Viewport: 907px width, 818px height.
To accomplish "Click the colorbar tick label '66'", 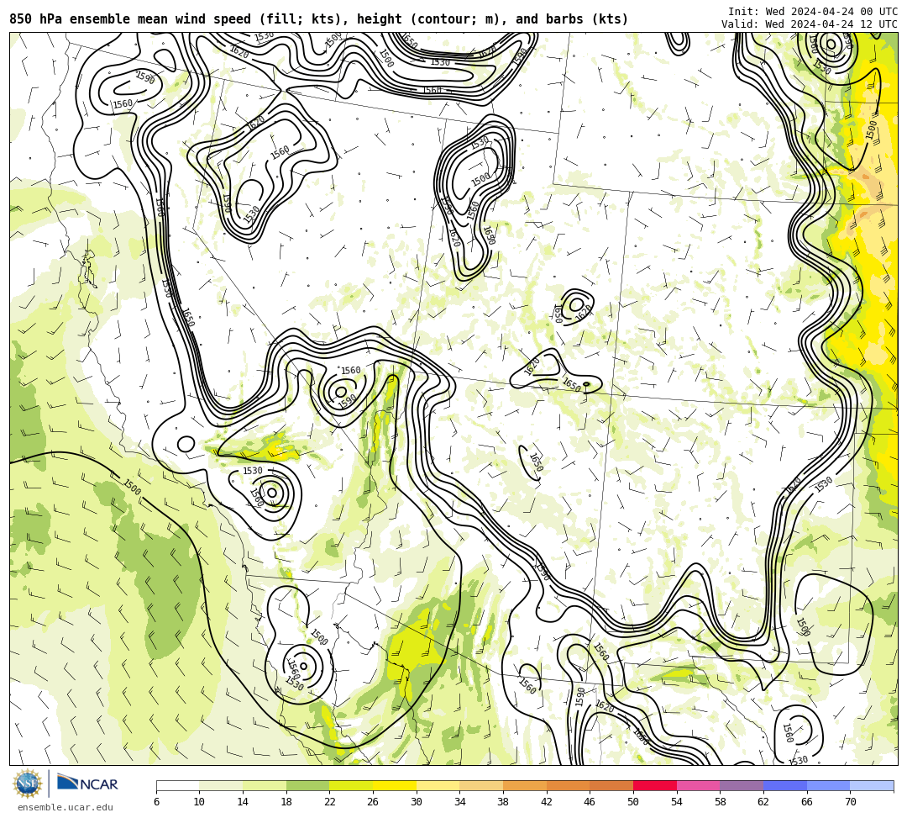I will pyautogui.click(x=806, y=802).
